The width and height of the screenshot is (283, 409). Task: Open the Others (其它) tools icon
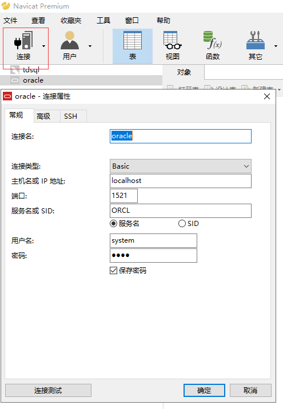tap(255, 40)
